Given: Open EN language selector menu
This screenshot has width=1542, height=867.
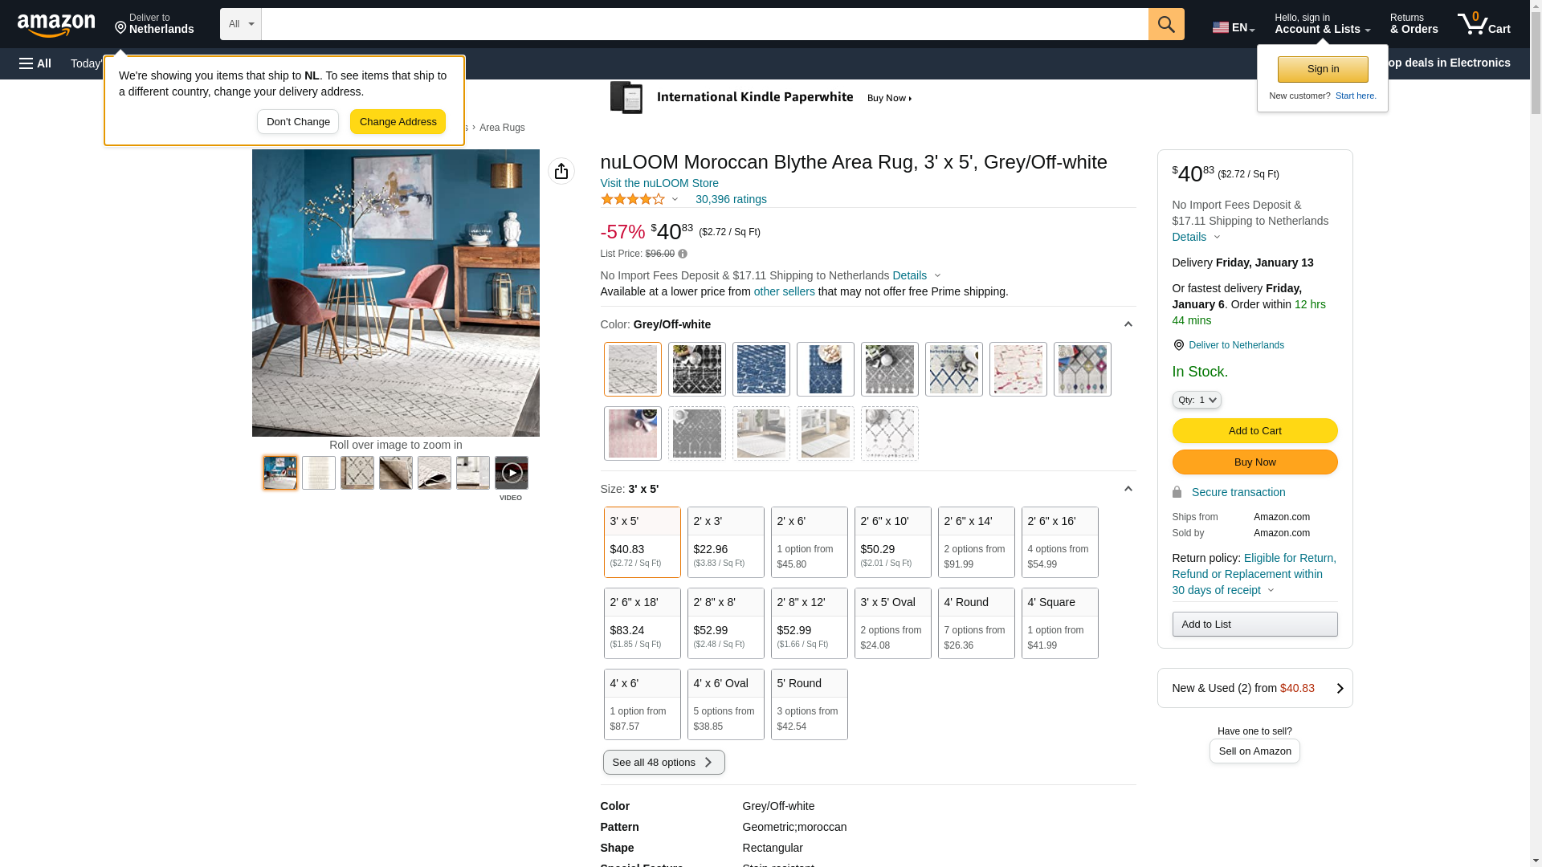Looking at the screenshot, I should pos(1233,27).
